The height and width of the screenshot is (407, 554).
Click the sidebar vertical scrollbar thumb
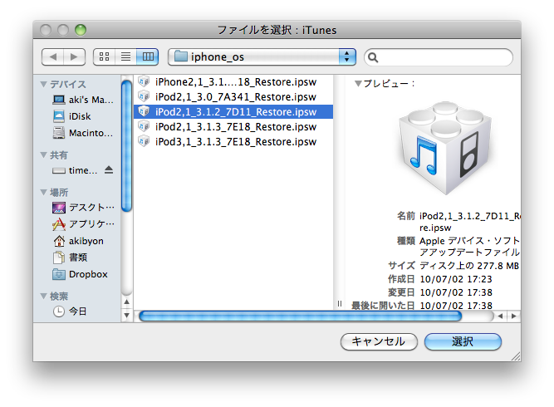click(126, 146)
